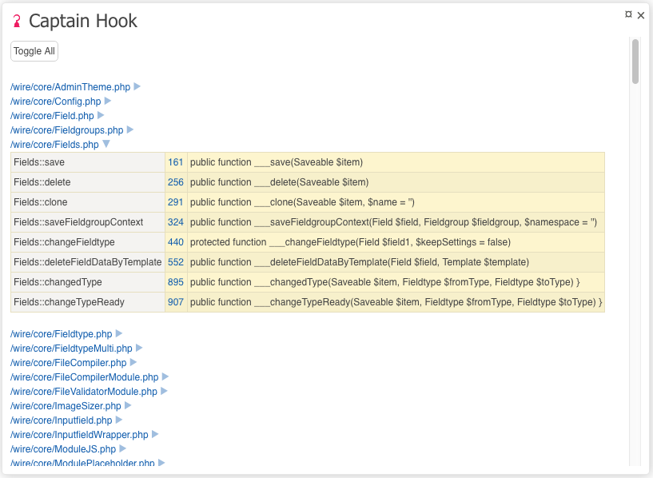Open the /wire/core/Fields.php link
Screen dimensions: 653x478
[x=54, y=145]
